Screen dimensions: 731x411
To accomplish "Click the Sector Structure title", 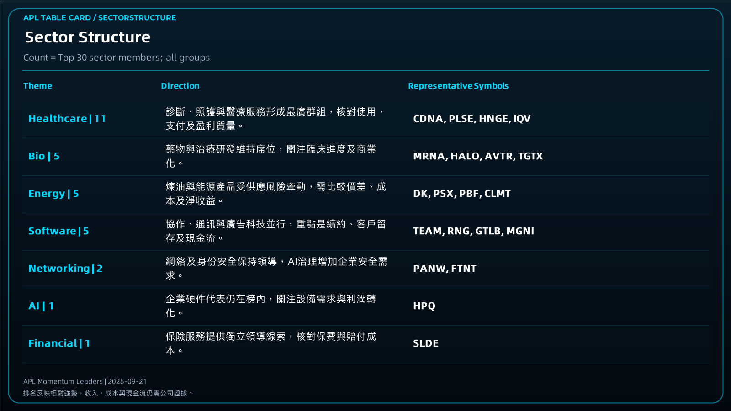I will point(87,37).
